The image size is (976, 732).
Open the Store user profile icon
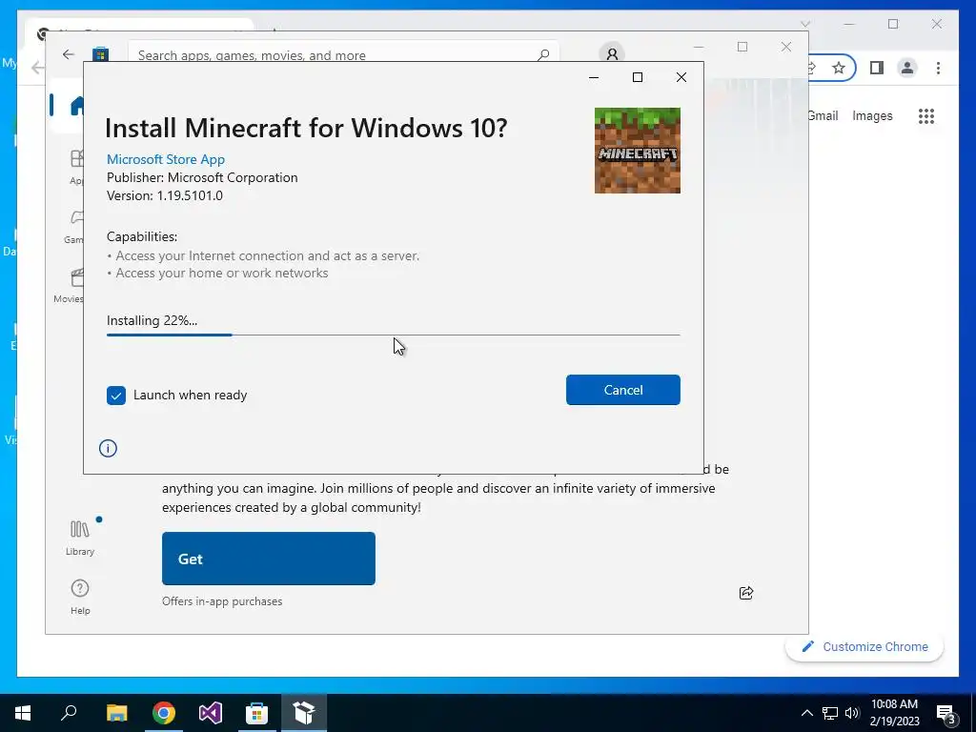pos(612,54)
